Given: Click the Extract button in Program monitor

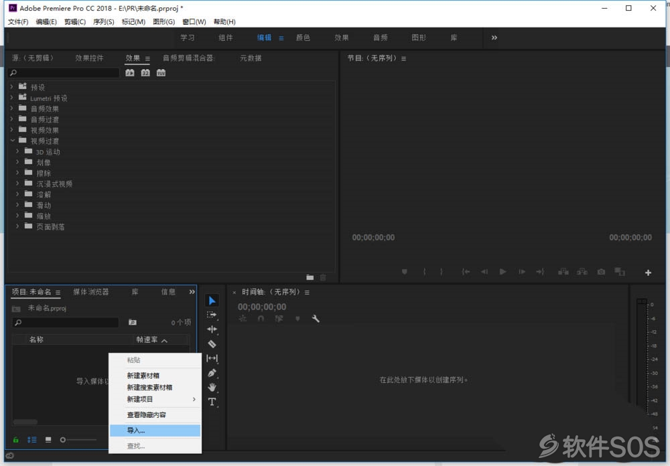Looking at the screenshot, I should click(x=582, y=272).
